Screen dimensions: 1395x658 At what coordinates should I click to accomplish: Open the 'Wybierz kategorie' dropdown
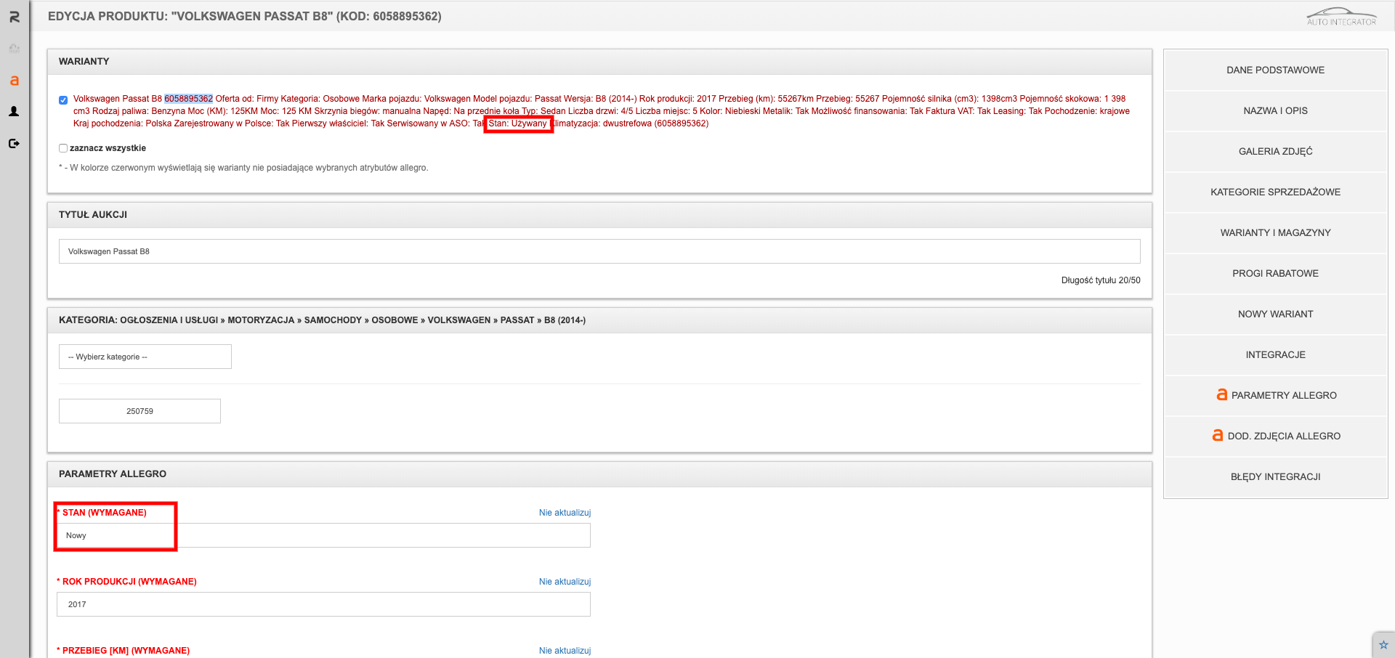pyautogui.click(x=145, y=357)
